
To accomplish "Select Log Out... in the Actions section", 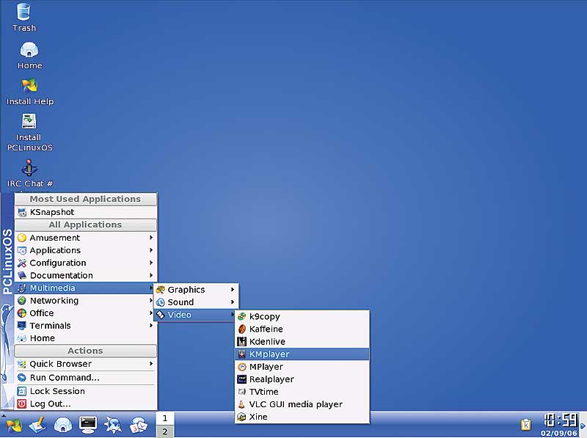I will pos(86,404).
